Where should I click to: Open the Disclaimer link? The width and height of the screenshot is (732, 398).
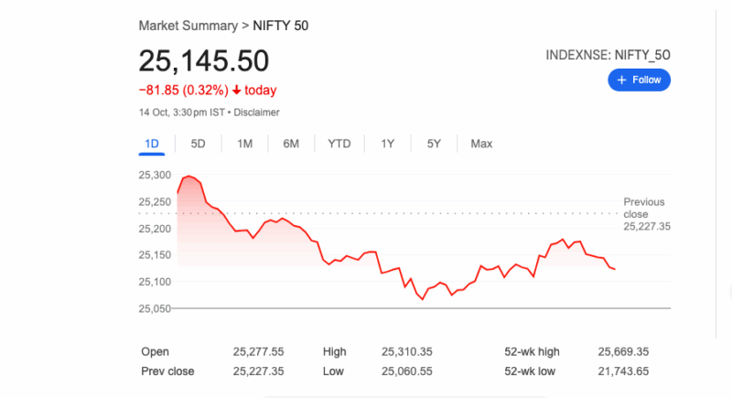tap(257, 113)
